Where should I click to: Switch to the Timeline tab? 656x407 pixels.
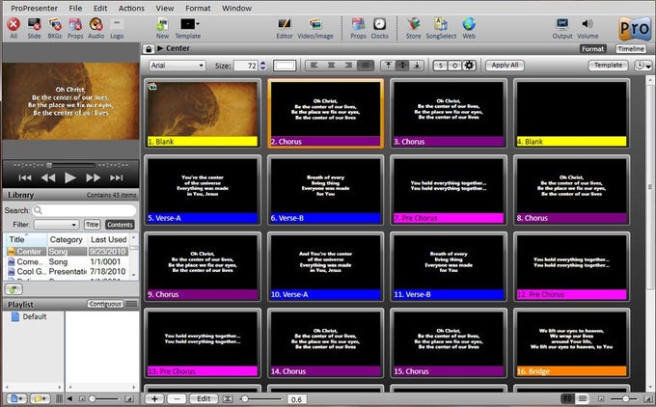[631, 48]
